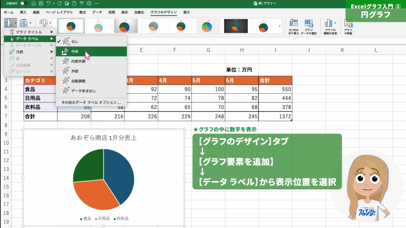406x228 pixels.
Task: Open その他のデータ ラベル オプション
Action: 91,102
